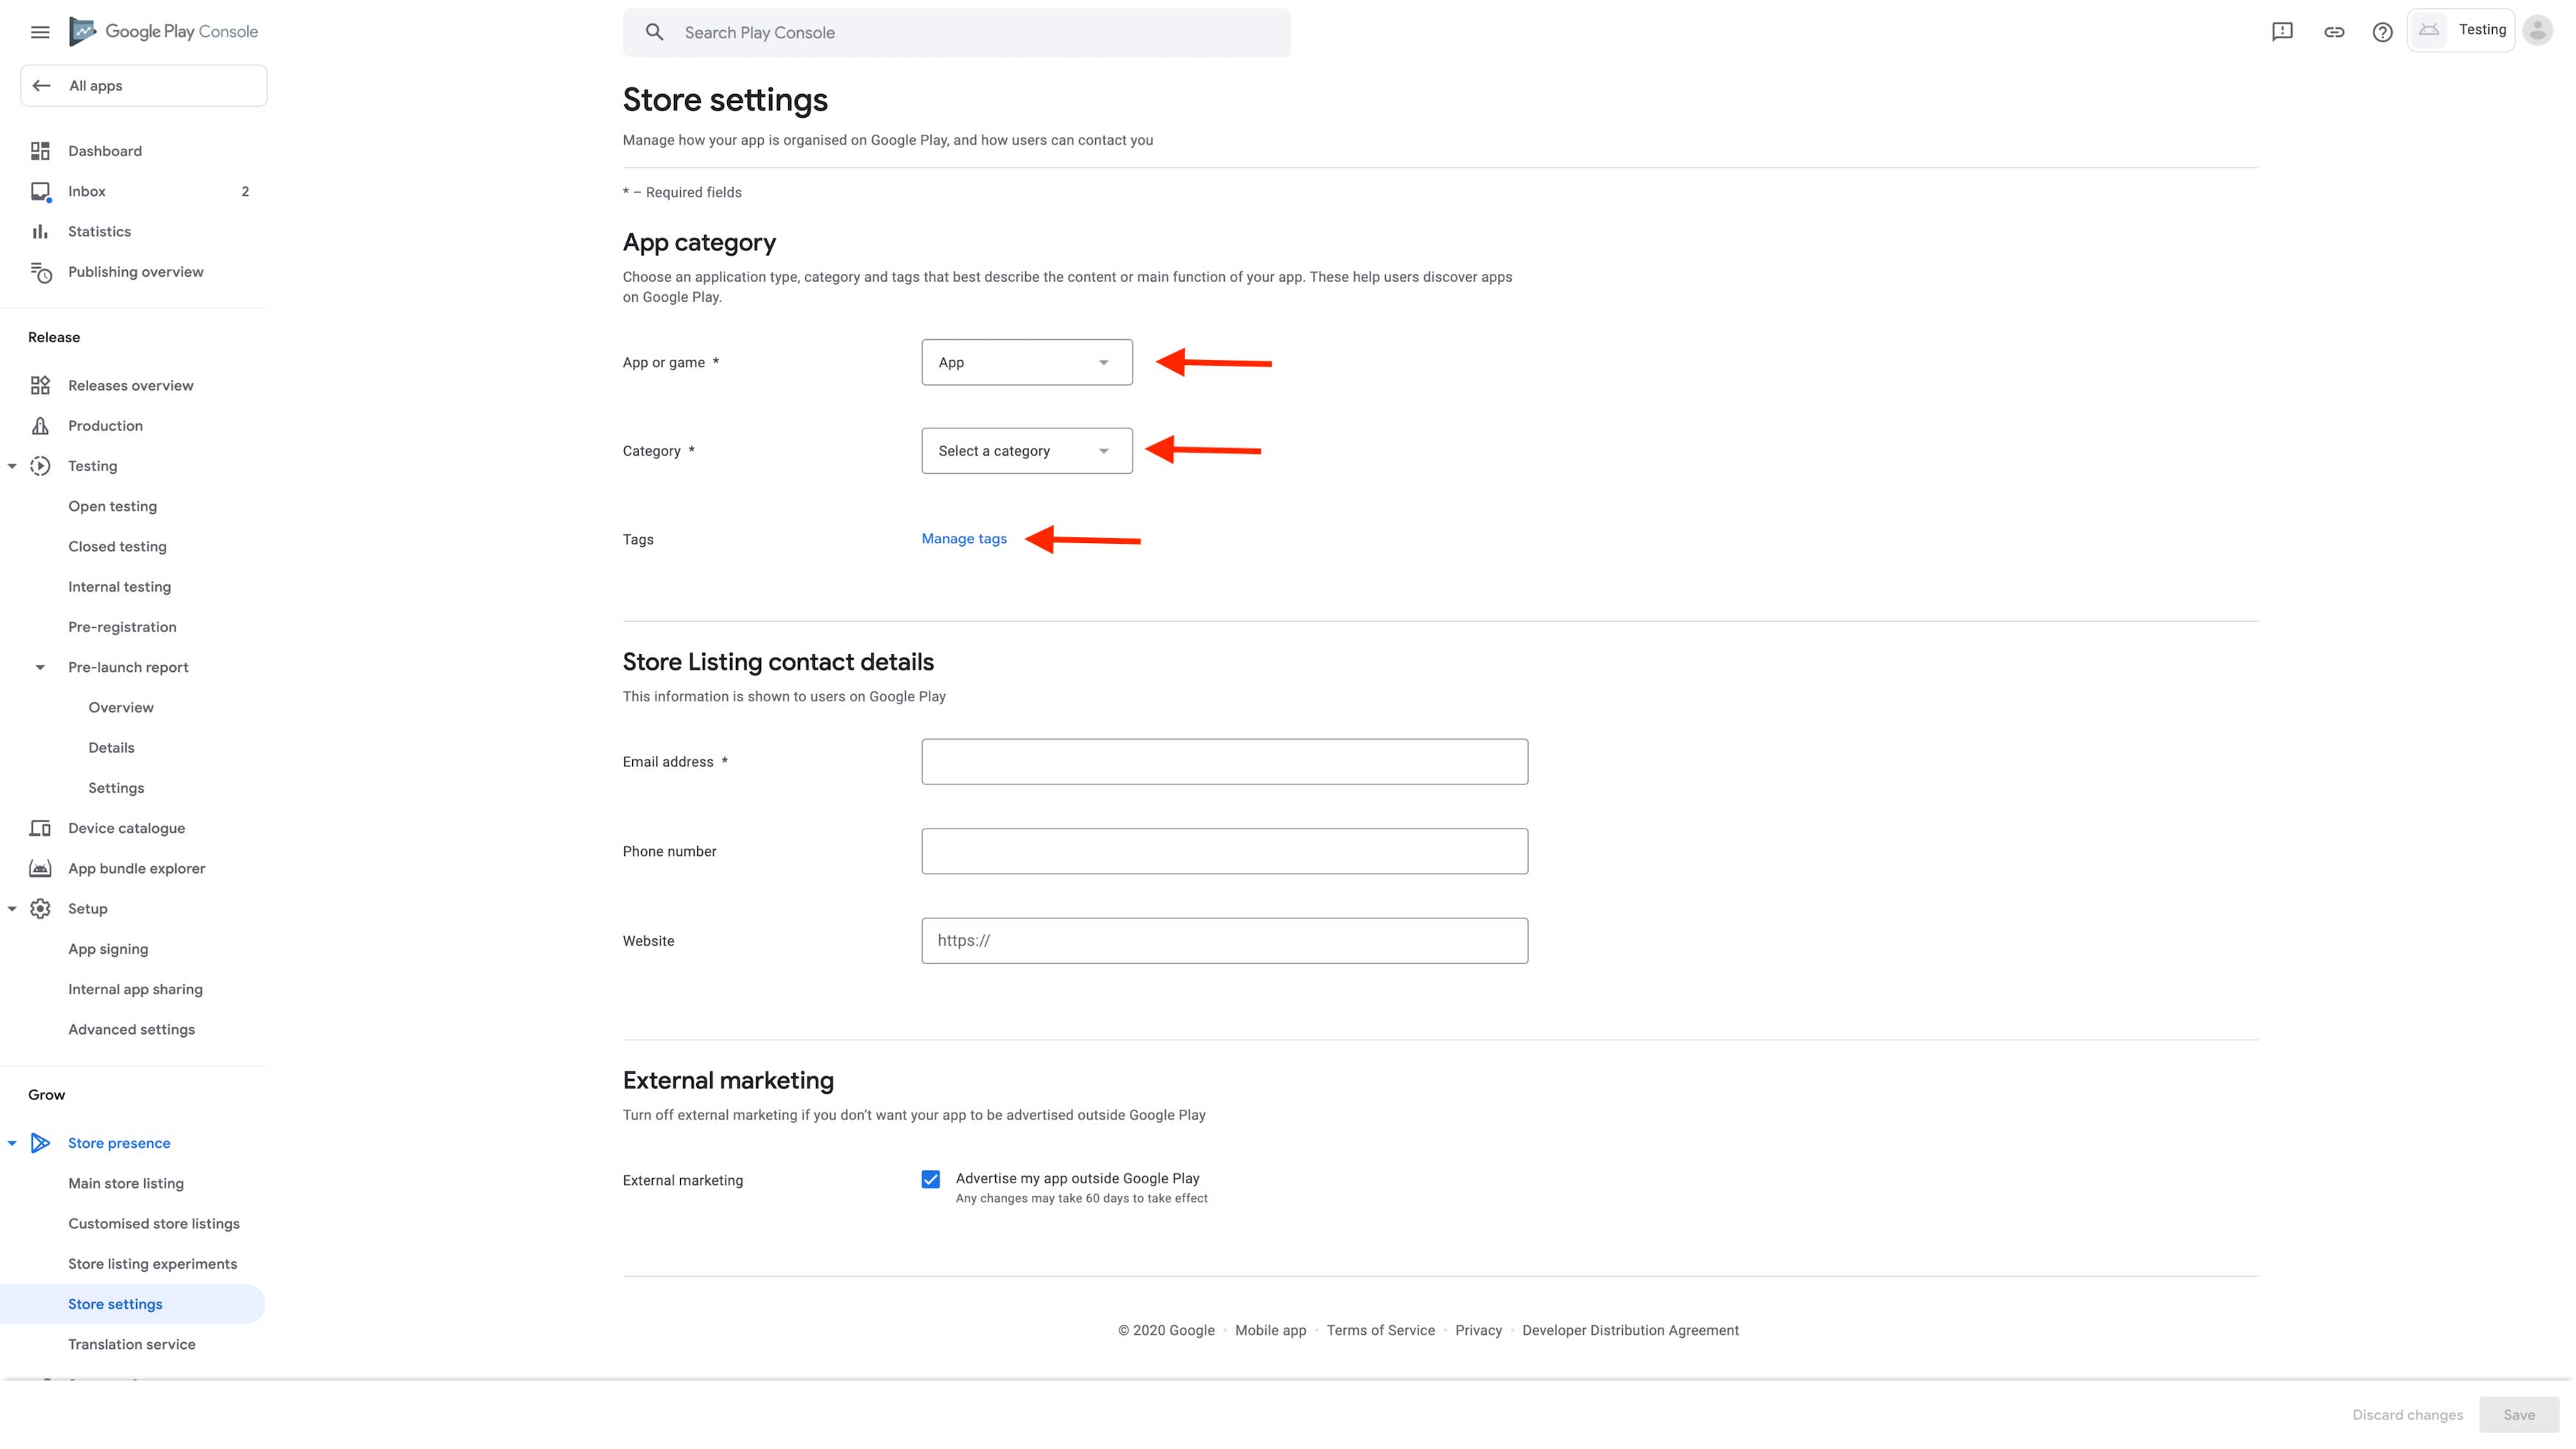Image resolution: width=2576 pixels, height=1449 pixels.
Task: Open the hamburger navigation menu icon
Action: pos(40,32)
